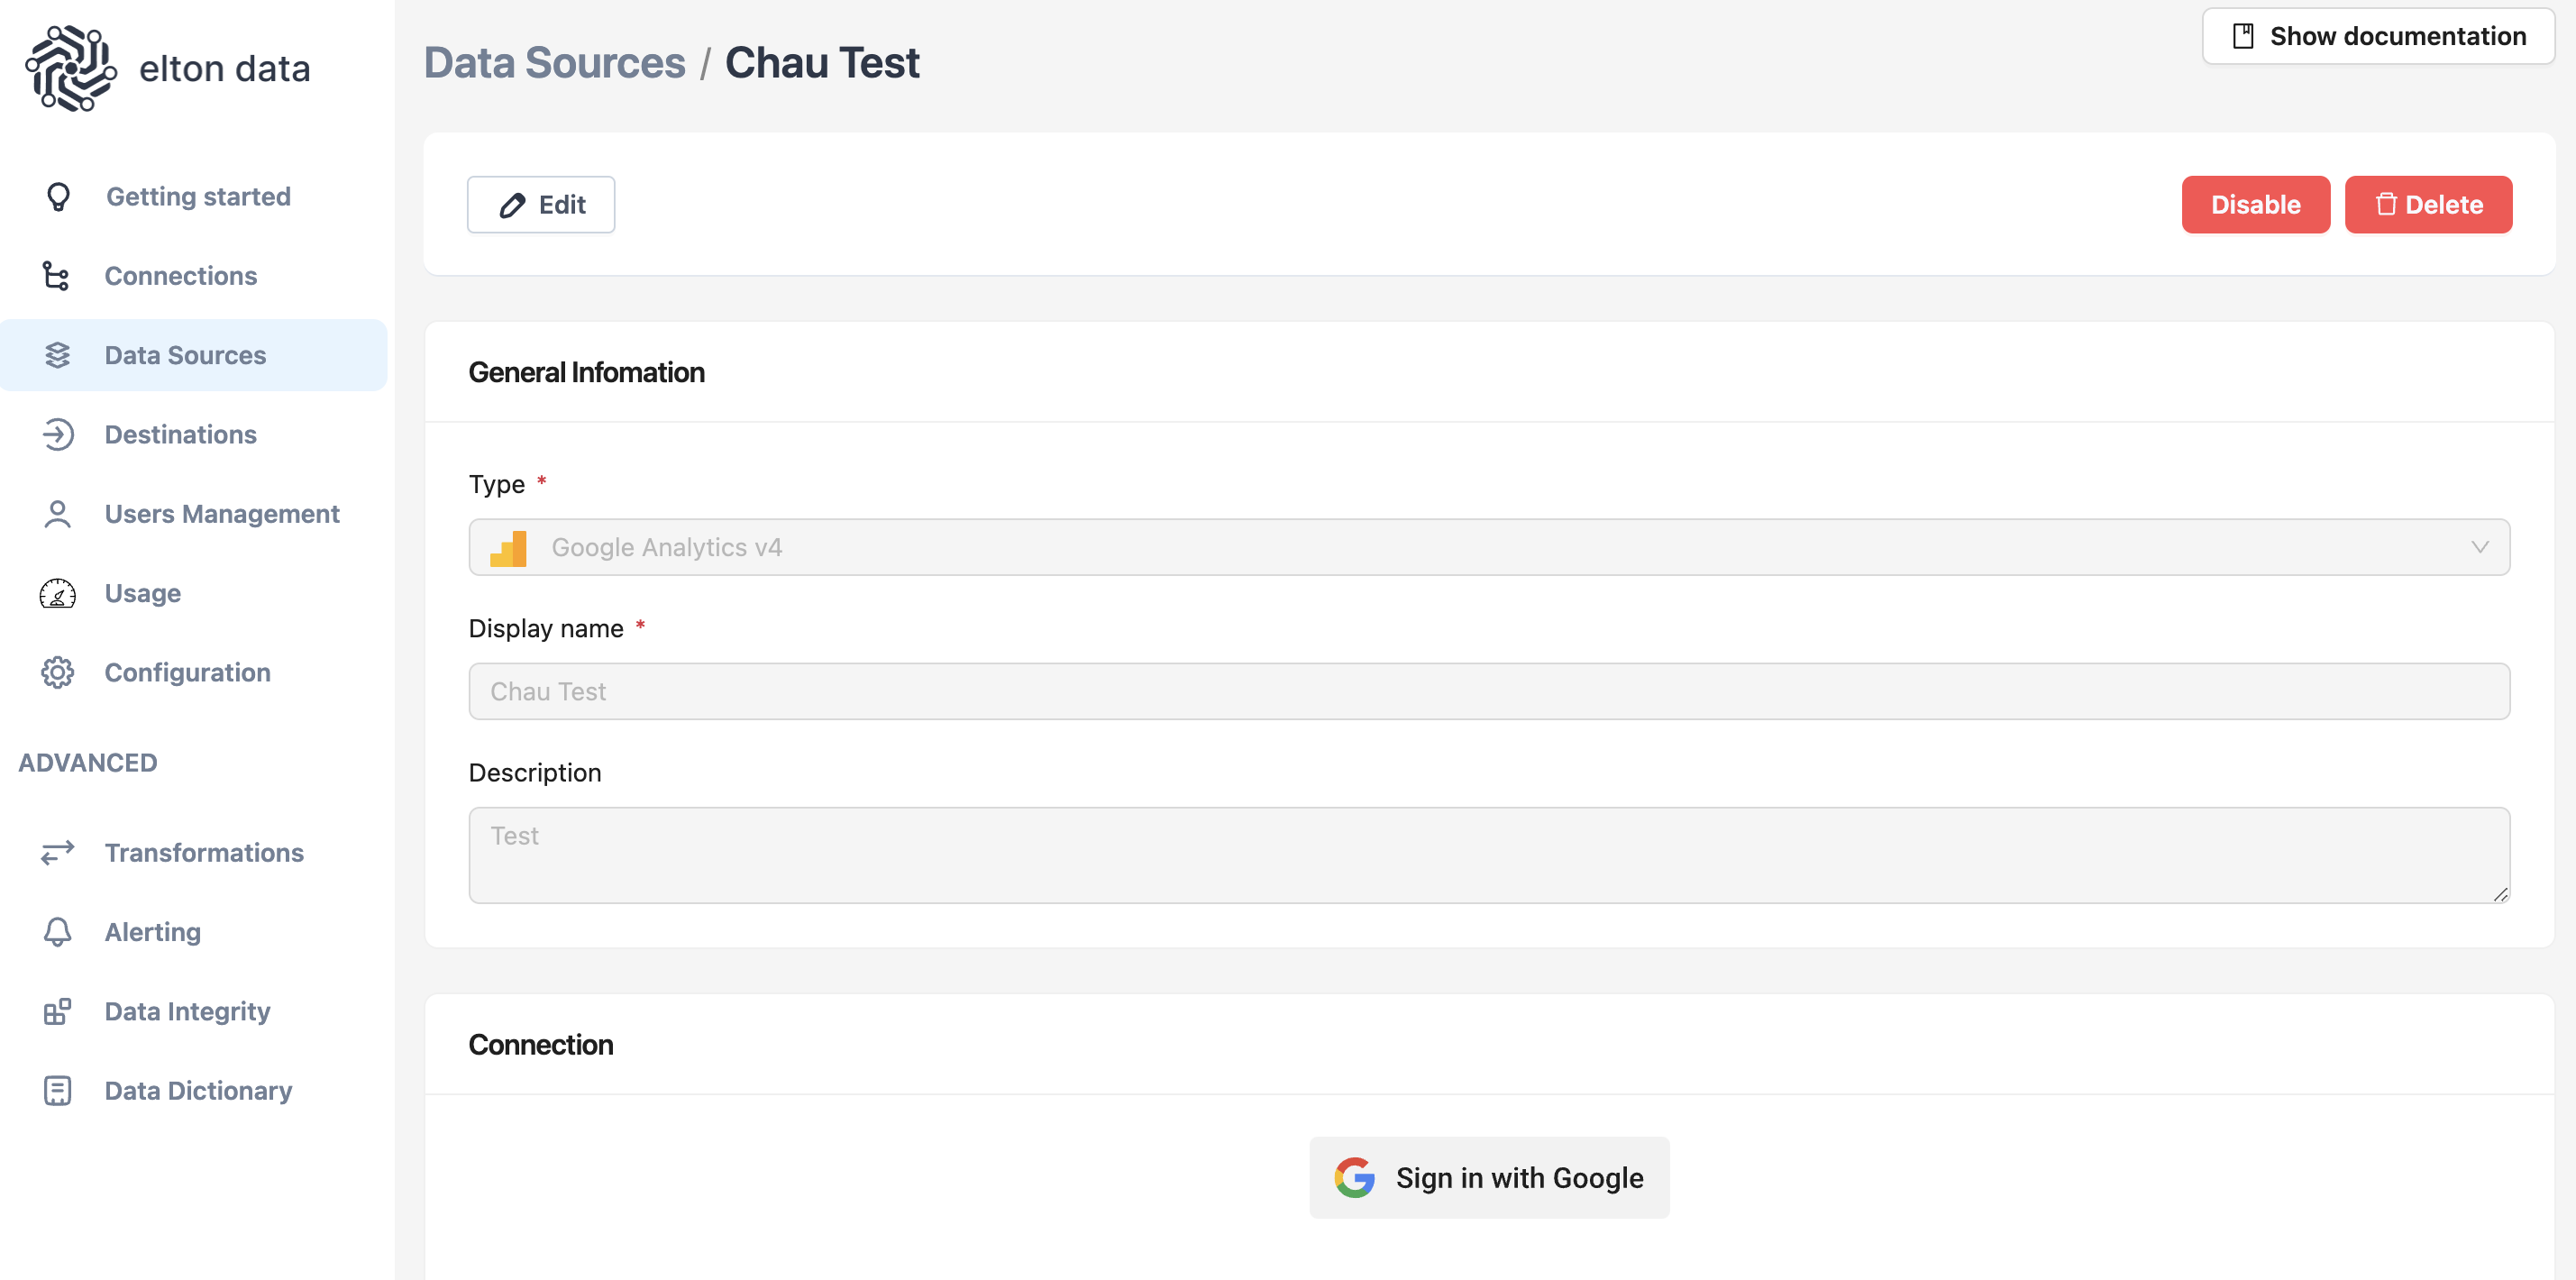Click the Connections branch icon
Screen dimensions: 2576x1280
pyautogui.click(x=56, y=276)
